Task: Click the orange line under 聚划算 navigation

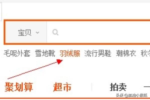Action: coord(75,98)
